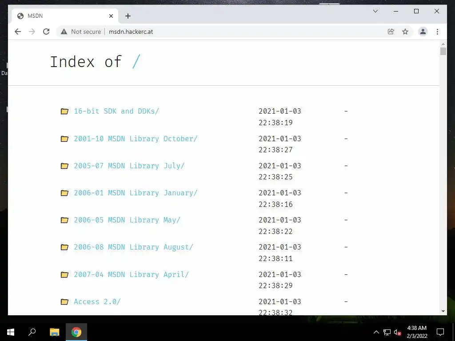This screenshot has height=341, width=455.
Task: Open 2006-05 MSDN Library May link
Action: click(127, 220)
